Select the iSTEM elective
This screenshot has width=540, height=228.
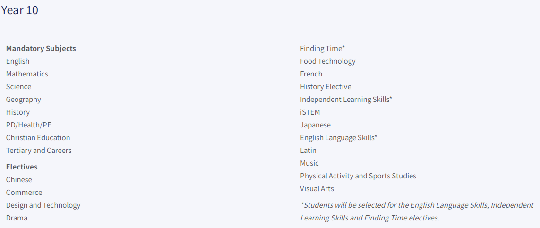tap(310, 112)
